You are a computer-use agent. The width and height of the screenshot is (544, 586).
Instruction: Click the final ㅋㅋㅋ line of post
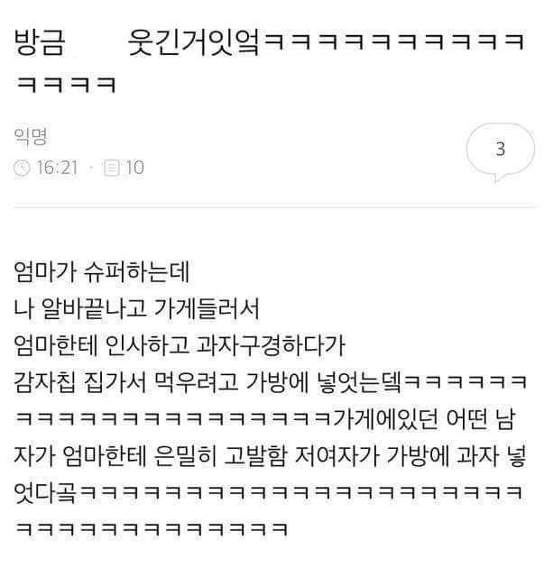click(152, 529)
